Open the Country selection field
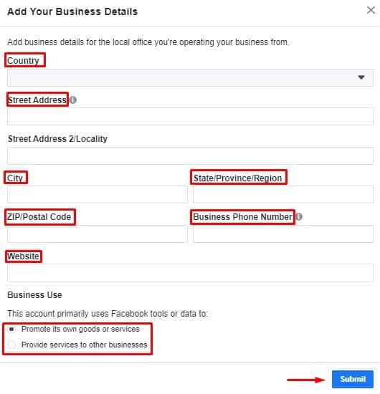The image size is (380, 394). click(x=190, y=77)
